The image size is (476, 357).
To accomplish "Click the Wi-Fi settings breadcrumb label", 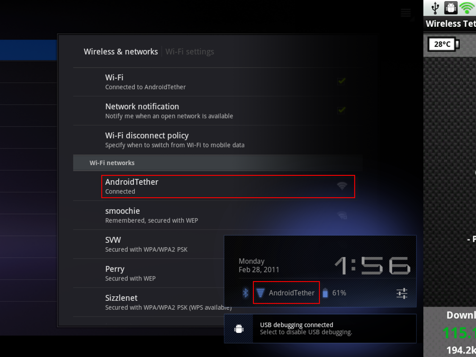I will click(190, 52).
